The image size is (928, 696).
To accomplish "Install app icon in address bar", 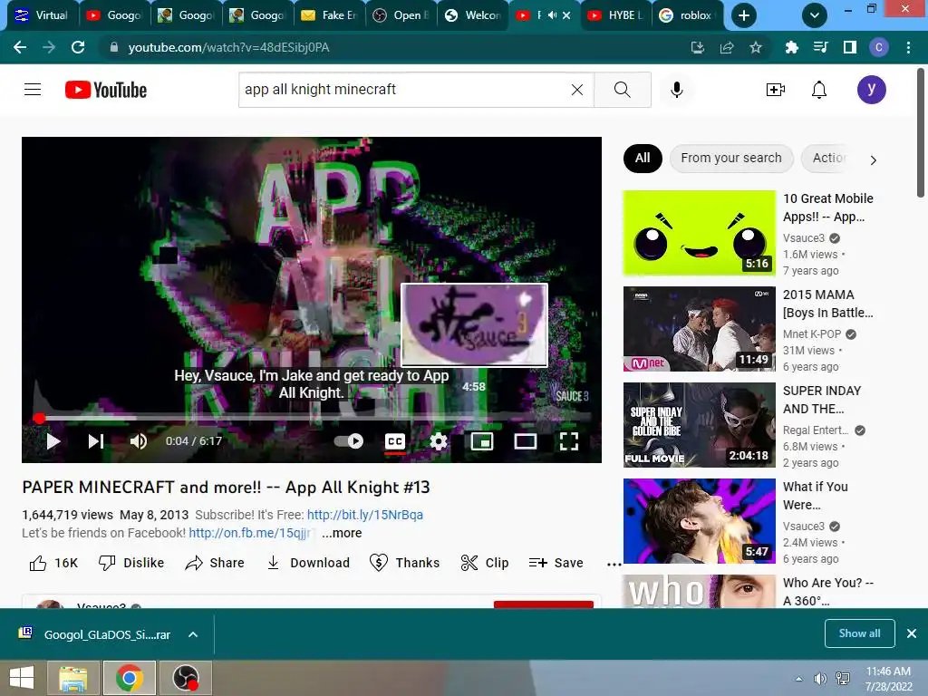I will coord(698,47).
